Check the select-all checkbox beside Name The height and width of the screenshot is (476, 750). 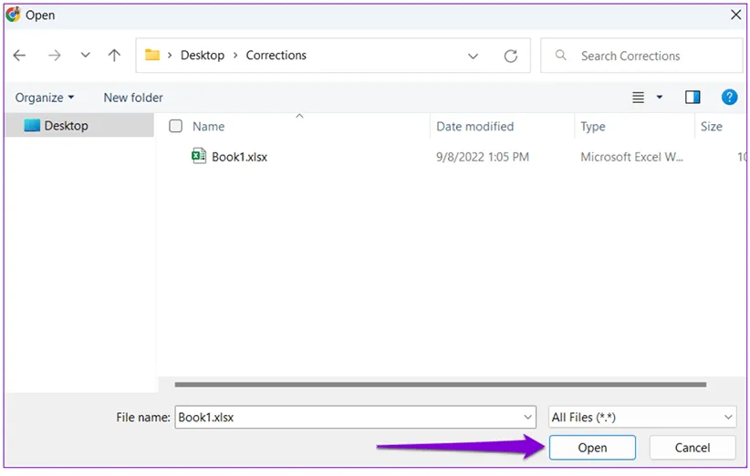coord(176,127)
